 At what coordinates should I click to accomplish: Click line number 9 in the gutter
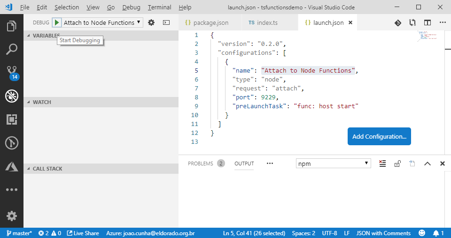(x=196, y=106)
